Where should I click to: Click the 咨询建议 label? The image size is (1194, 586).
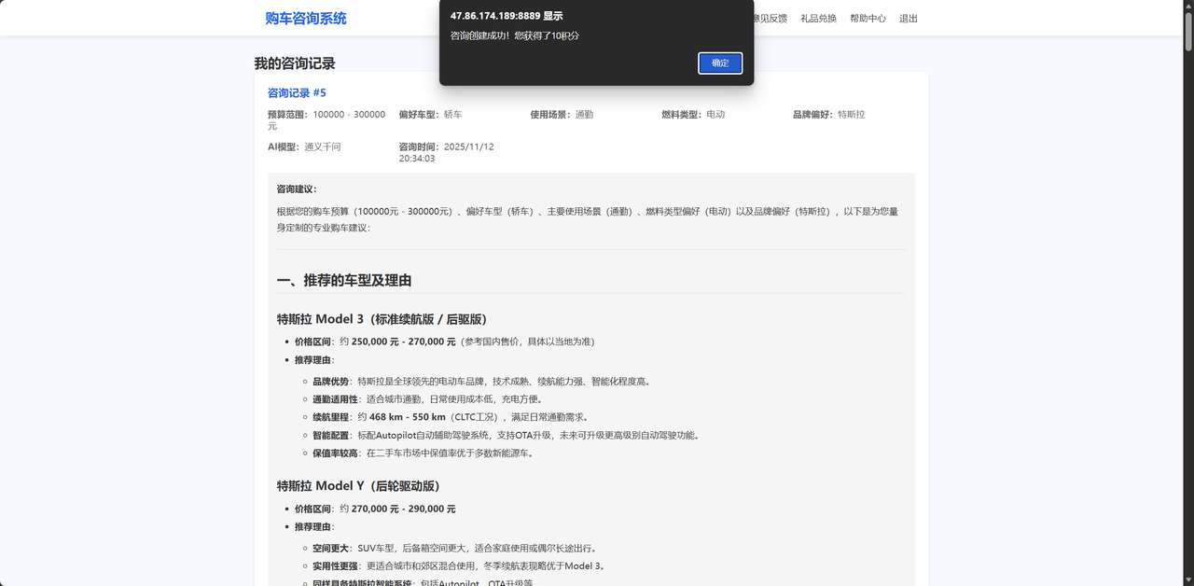tap(297, 188)
